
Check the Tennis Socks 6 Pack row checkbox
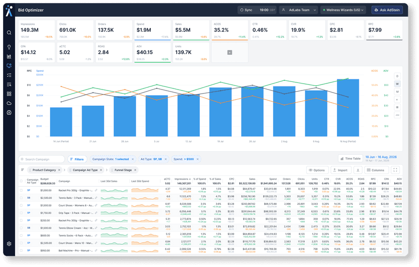click(x=21, y=236)
